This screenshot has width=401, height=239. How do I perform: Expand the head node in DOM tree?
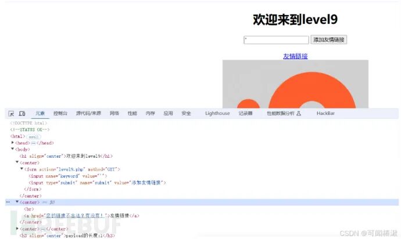(13, 143)
